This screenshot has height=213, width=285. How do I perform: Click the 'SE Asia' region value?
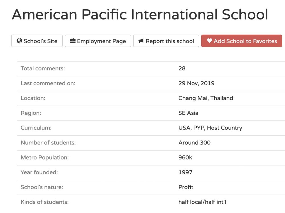188,113
